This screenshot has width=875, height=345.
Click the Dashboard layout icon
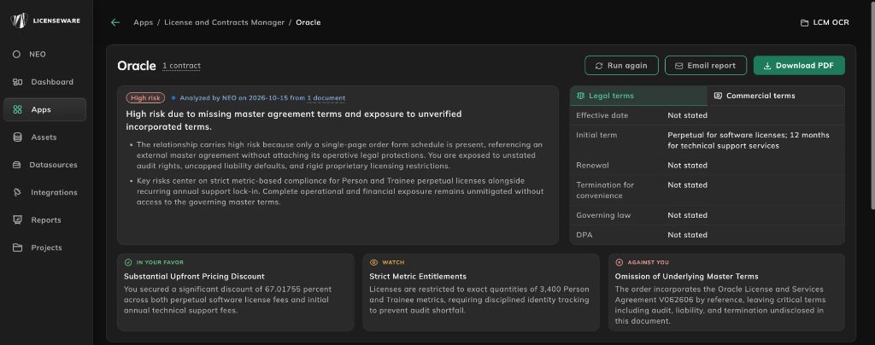pos(17,82)
